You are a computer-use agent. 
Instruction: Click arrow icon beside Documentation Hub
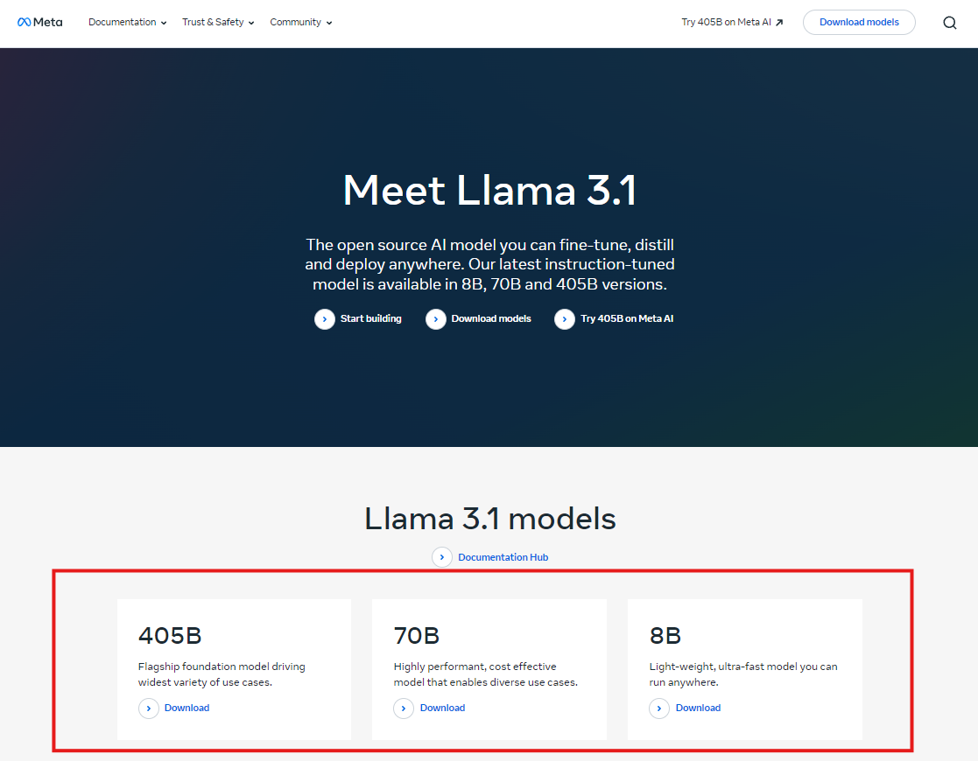click(x=442, y=557)
